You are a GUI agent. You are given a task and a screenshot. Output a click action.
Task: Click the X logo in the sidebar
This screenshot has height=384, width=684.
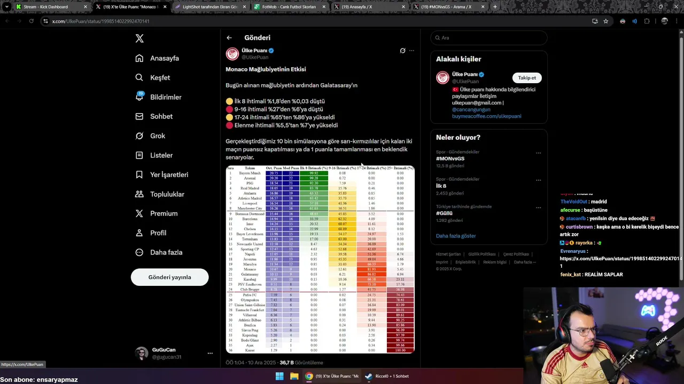click(139, 38)
